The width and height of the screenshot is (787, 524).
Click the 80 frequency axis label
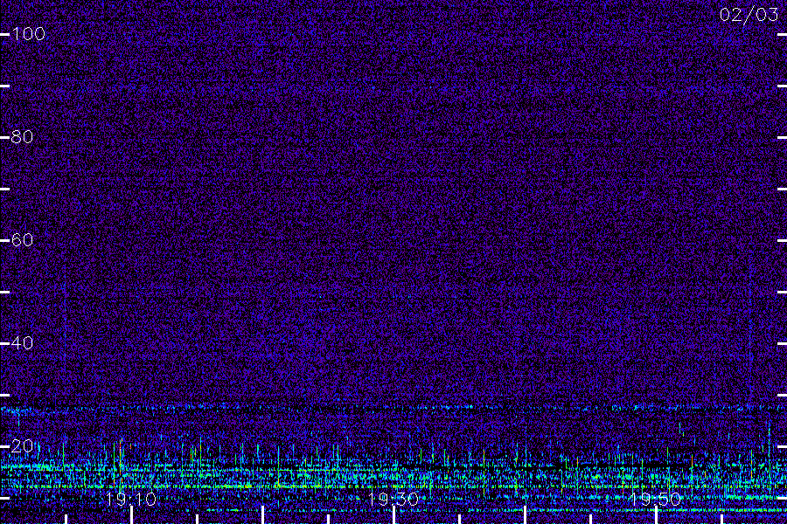click(22, 137)
